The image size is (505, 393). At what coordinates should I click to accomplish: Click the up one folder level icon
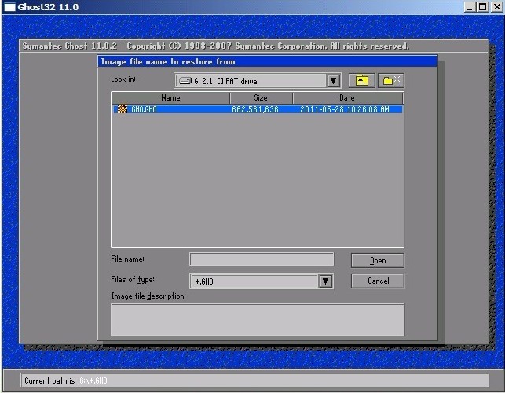click(x=362, y=81)
